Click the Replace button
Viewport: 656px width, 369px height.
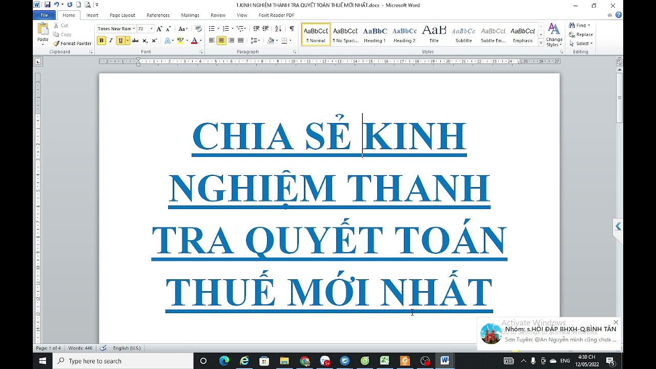click(581, 34)
